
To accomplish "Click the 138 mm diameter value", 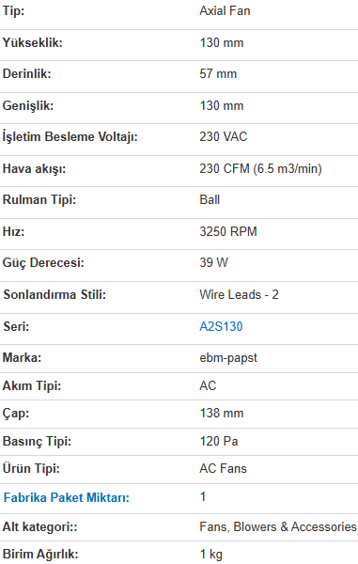I will [x=222, y=413].
